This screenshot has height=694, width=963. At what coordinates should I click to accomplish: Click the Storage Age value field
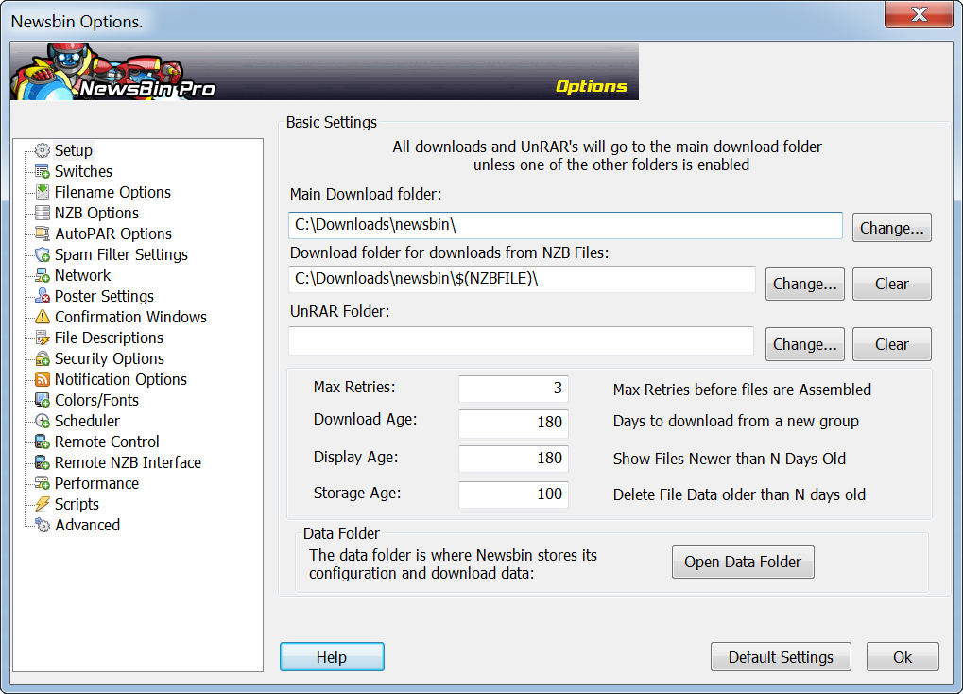[513, 494]
